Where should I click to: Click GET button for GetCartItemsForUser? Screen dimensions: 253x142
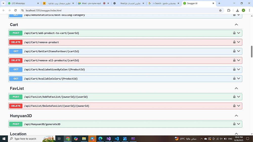point(16,51)
